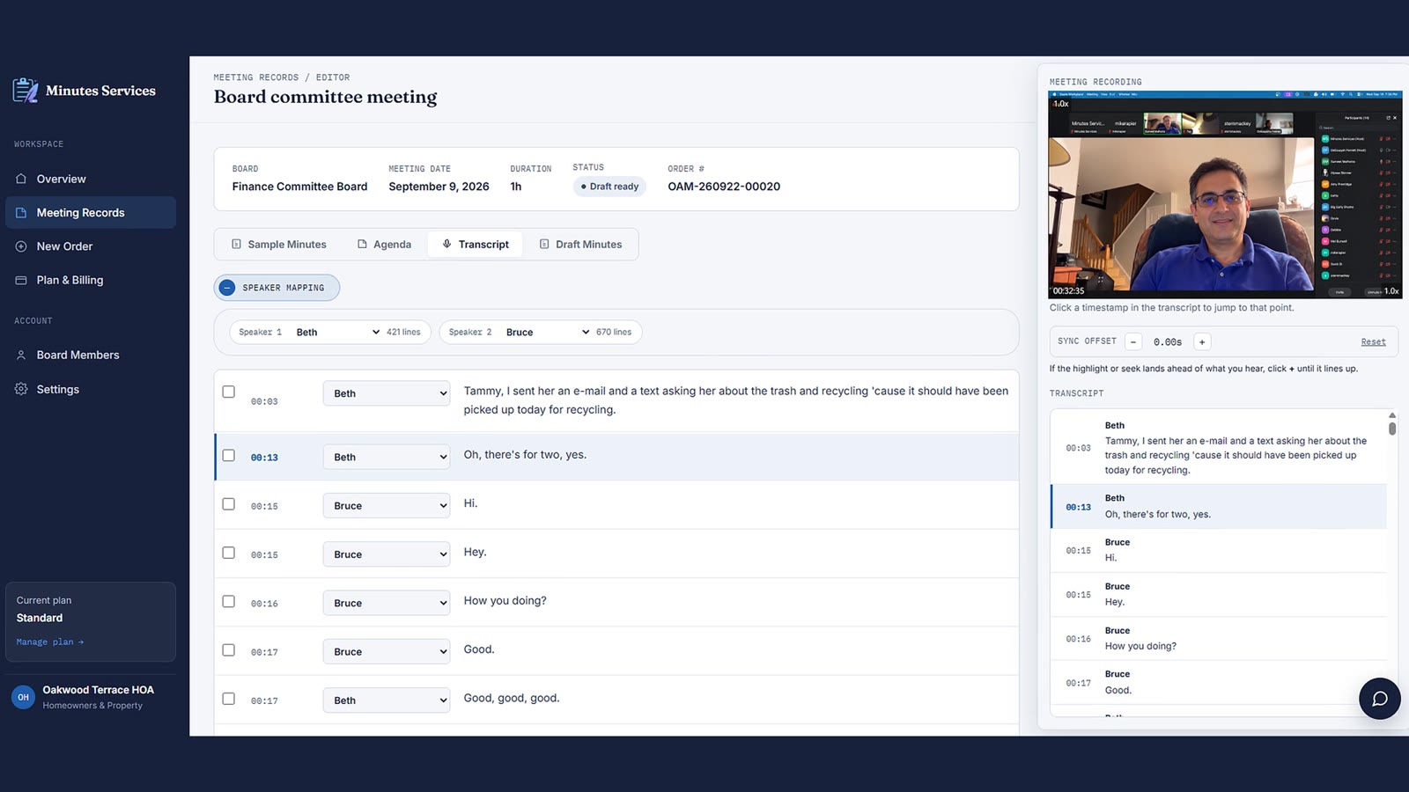Open the Speaker 2 Bruce mapping dropdown
The height and width of the screenshot is (792, 1409).
pyautogui.click(x=547, y=332)
